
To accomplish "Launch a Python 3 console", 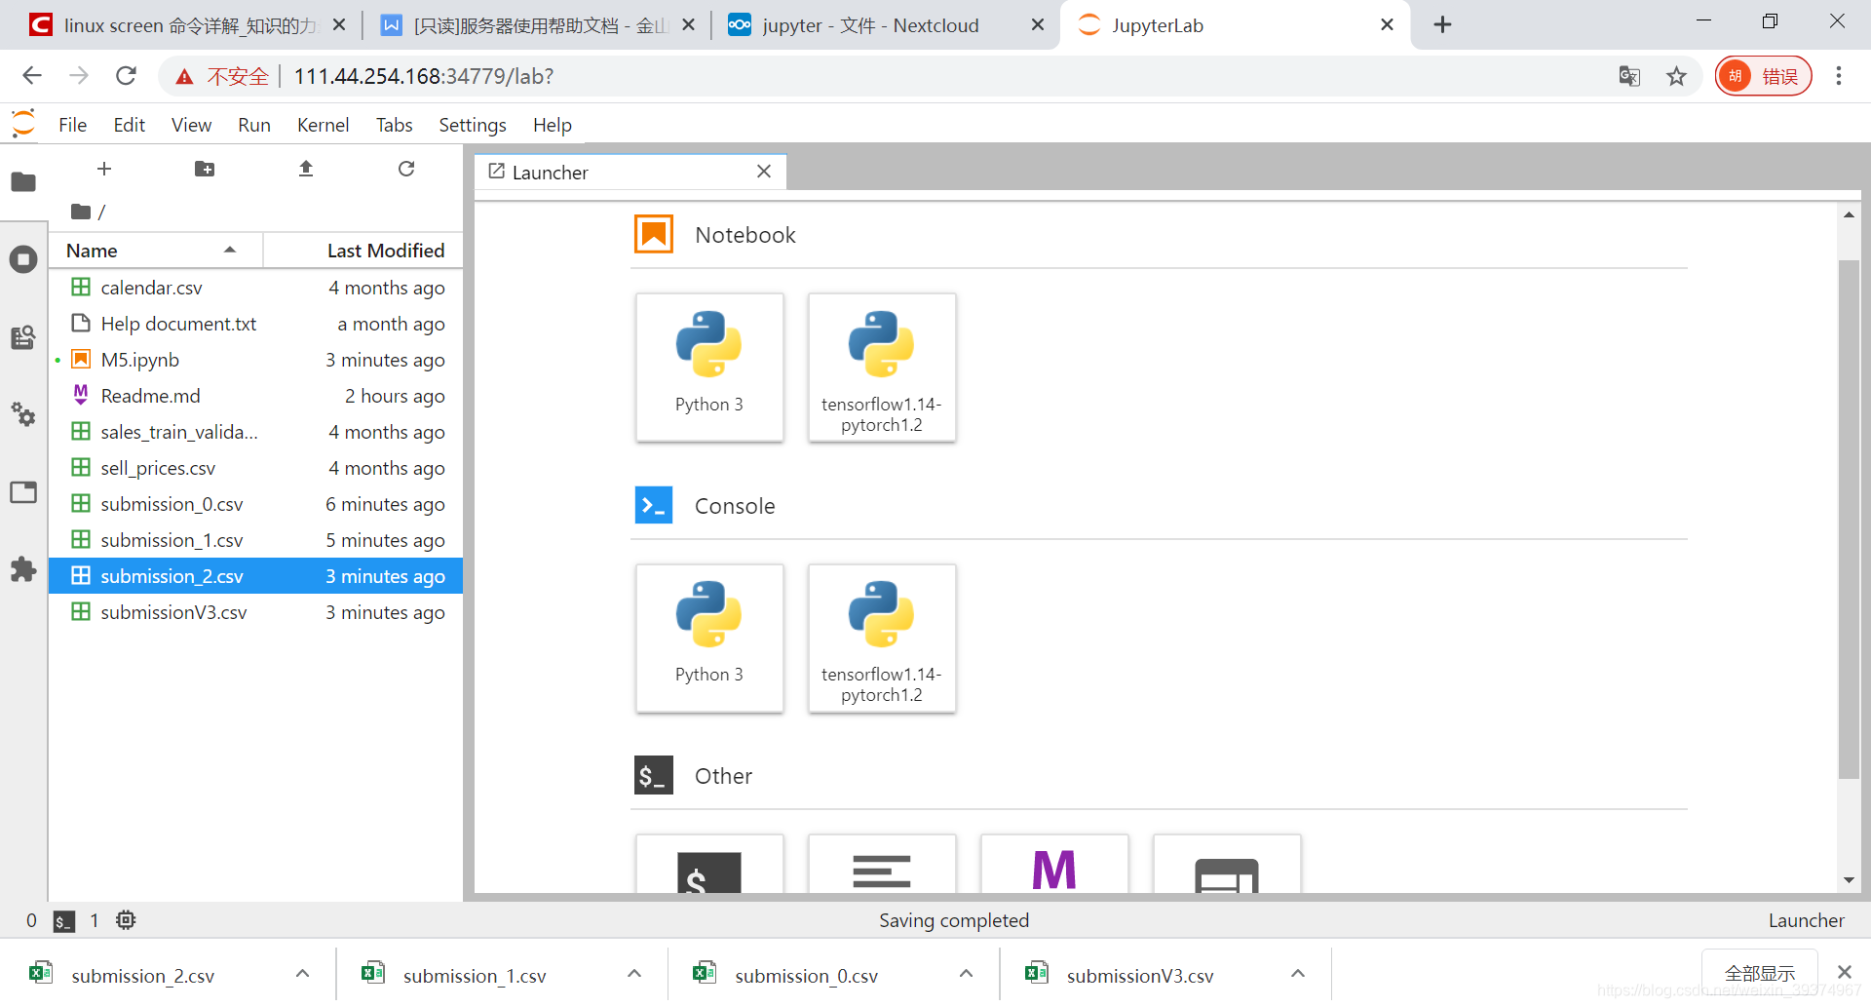I will pyautogui.click(x=709, y=639).
